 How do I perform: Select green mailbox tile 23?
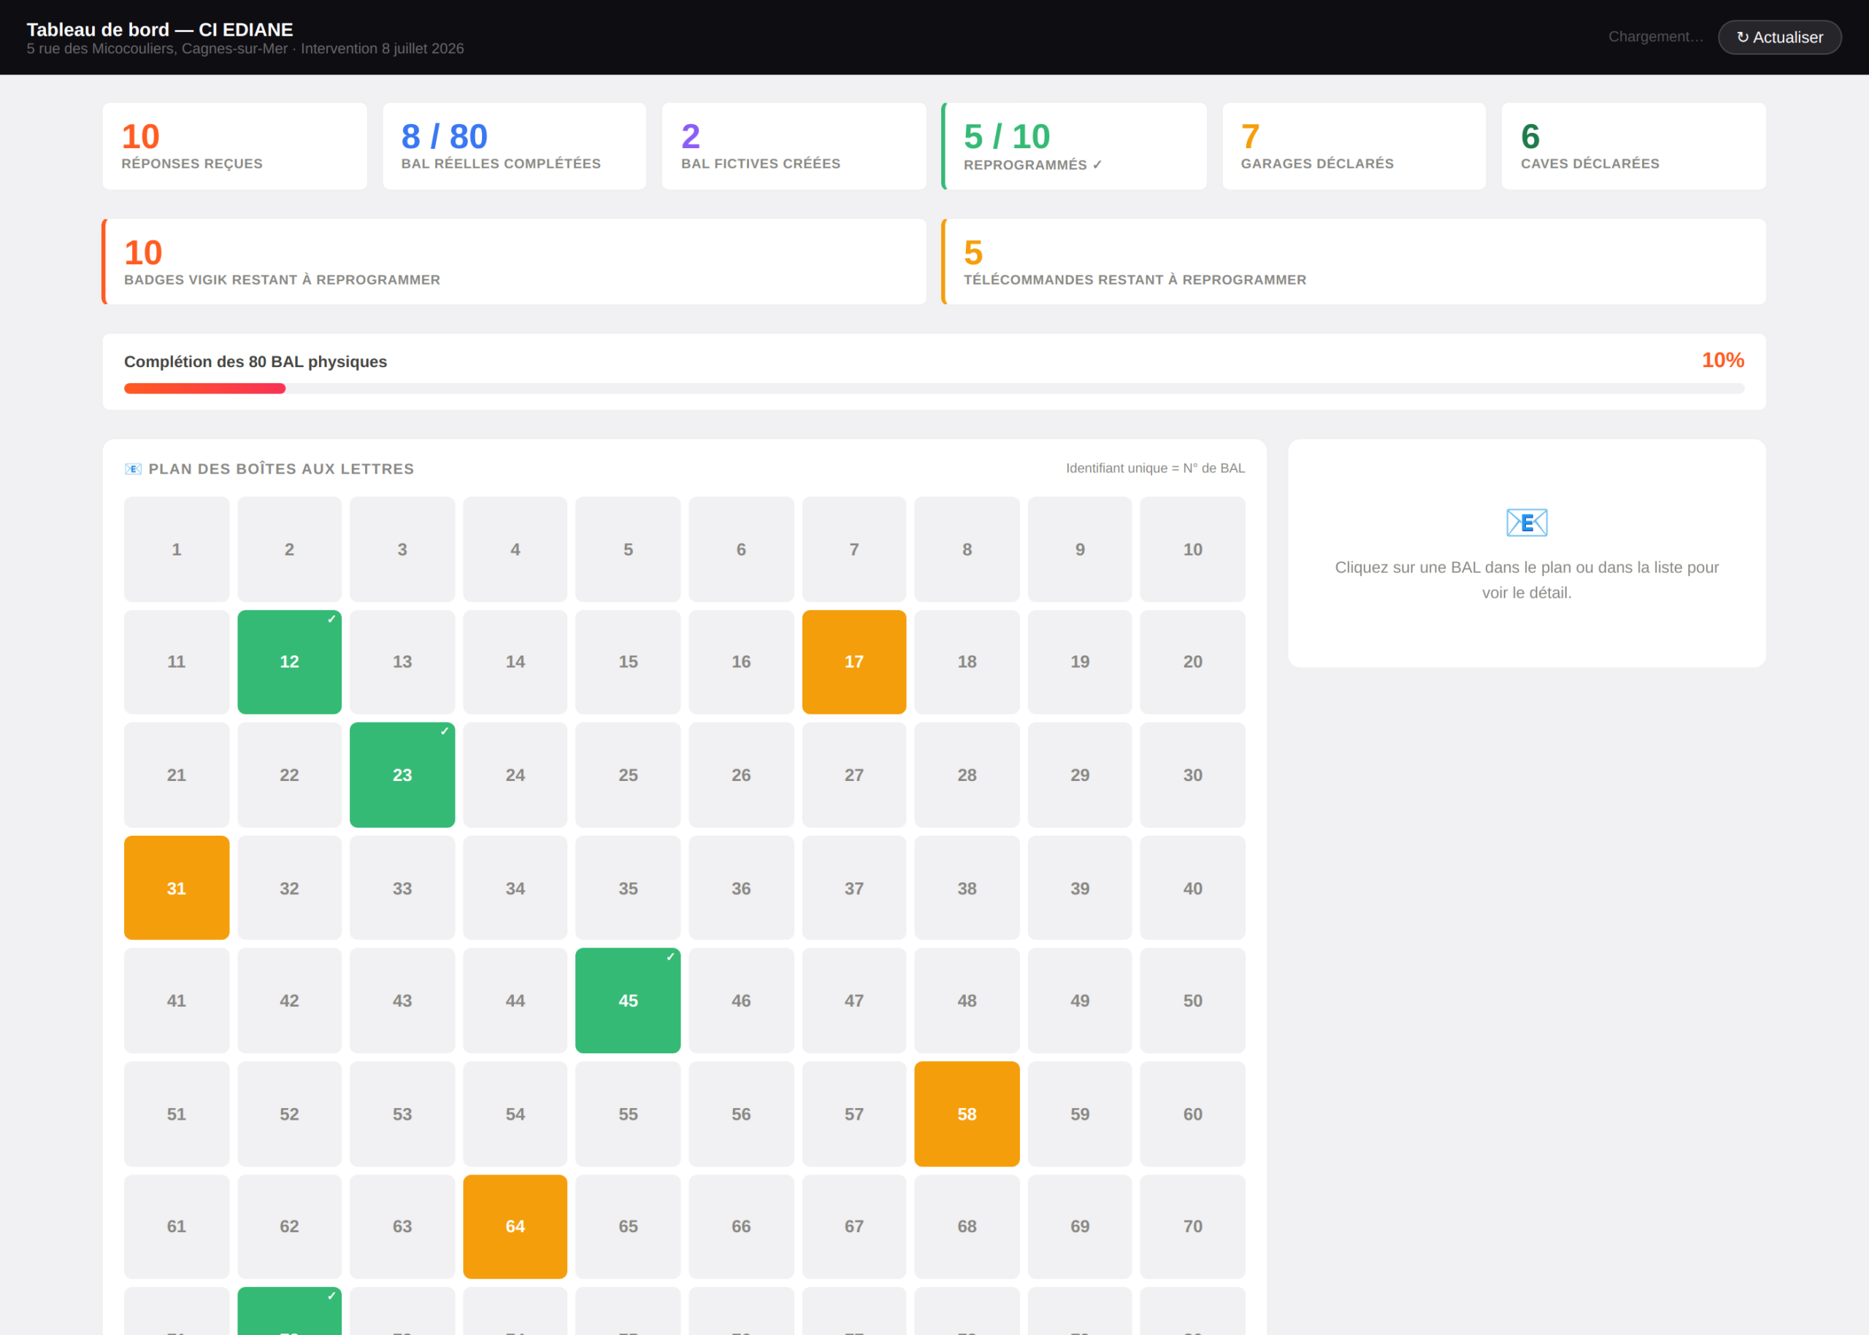point(402,774)
